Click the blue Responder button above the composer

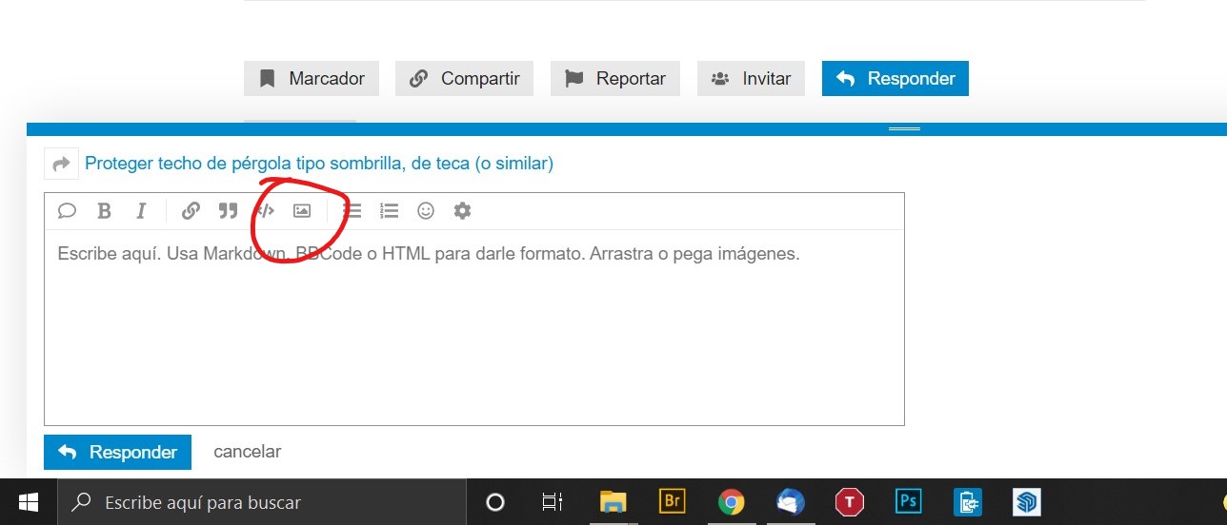coord(895,79)
